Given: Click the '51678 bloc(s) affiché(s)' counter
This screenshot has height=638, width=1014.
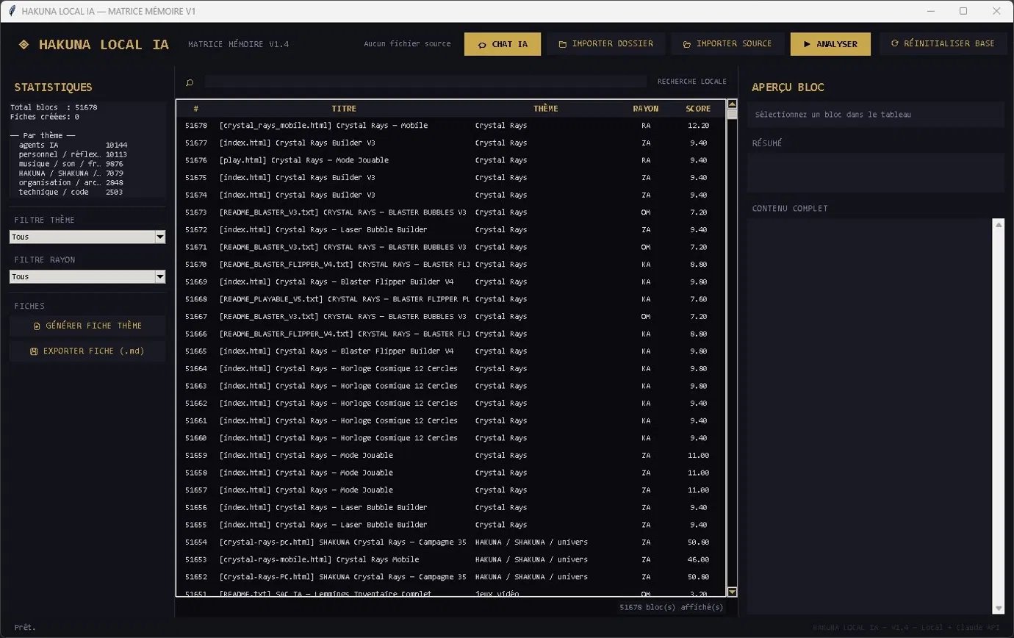Looking at the screenshot, I should point(672,607).
